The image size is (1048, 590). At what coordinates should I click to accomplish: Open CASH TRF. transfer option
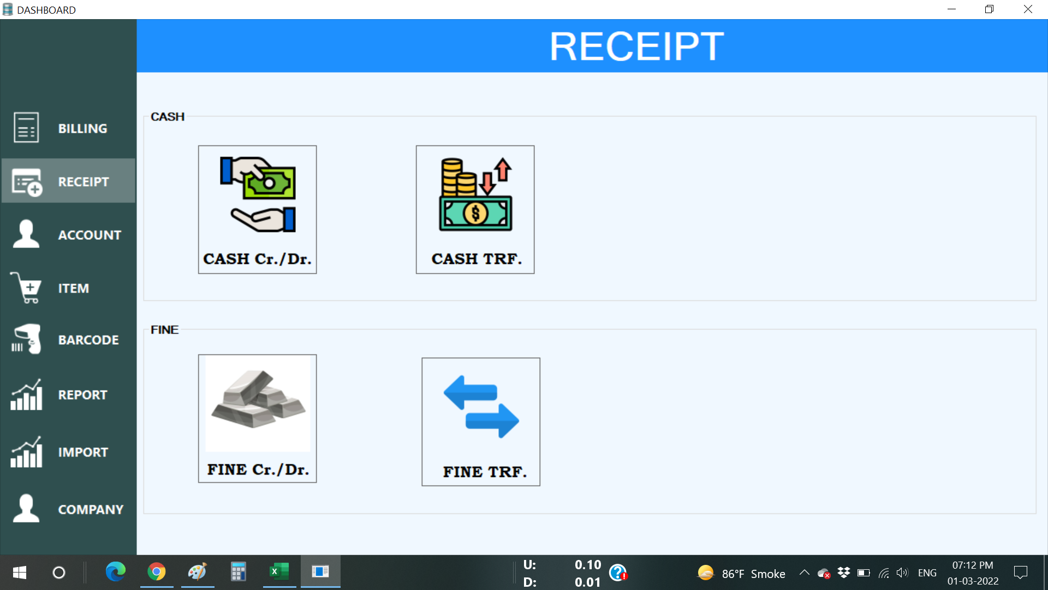pos(475,209)
